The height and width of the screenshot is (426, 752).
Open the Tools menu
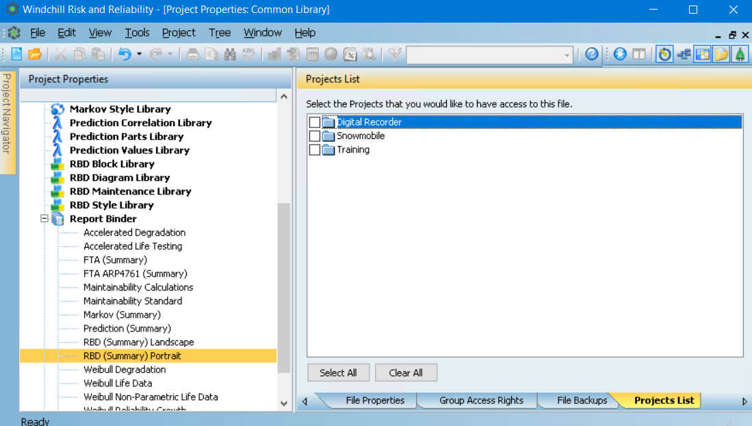(137, 33)
